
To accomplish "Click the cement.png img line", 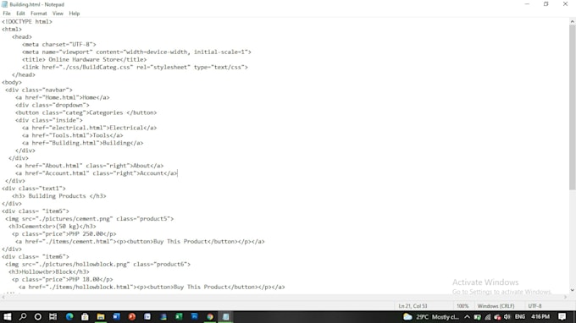I will [x=89, y=219].
